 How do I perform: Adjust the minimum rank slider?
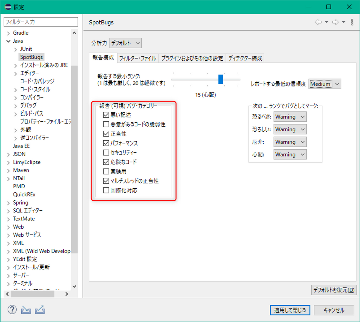tap(221, 79)
